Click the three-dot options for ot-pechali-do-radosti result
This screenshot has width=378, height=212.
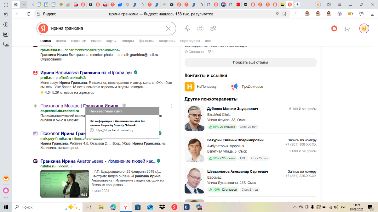[172, 106]
